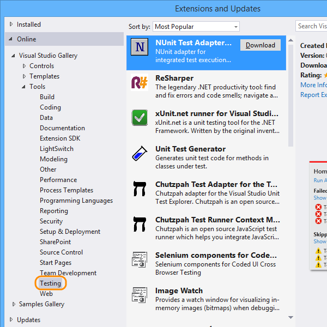Viewport: 327px width, 327px height.
Task: Click the Chutzpah Test Adapter icon
Action: (x=140, y=189)
